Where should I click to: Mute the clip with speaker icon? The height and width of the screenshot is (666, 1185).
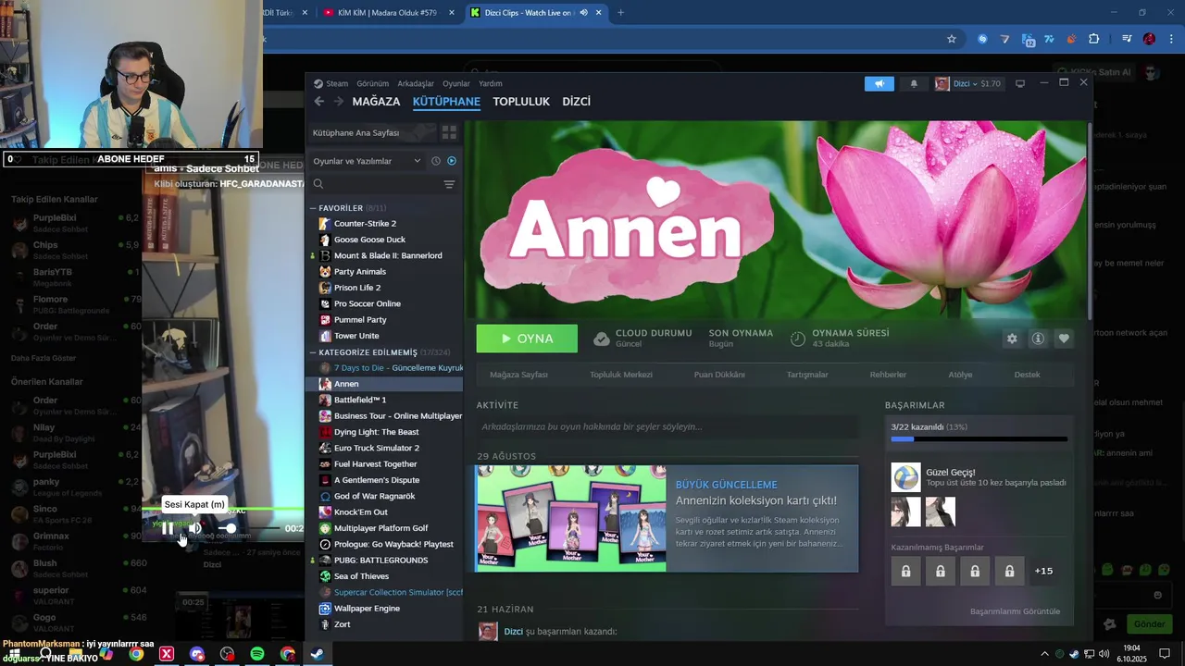[194, 528]
